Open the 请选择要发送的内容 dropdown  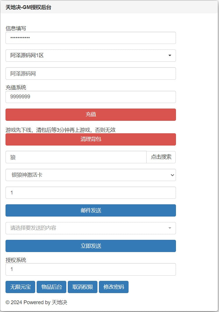[x=90, y=228]
